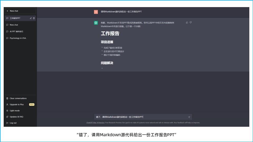253x142 pixels.
Task: Open the AI PPT conversation in sidebar
Action: click(x=20, y=31)
